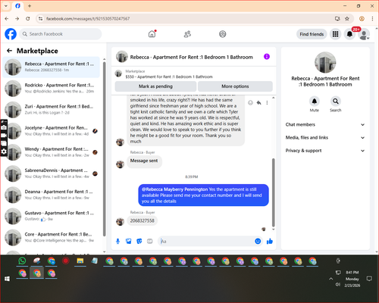Click the phone number 2068327558 message
The height and width of the screenshot is (303, 379).
click(x=142, y=220)
